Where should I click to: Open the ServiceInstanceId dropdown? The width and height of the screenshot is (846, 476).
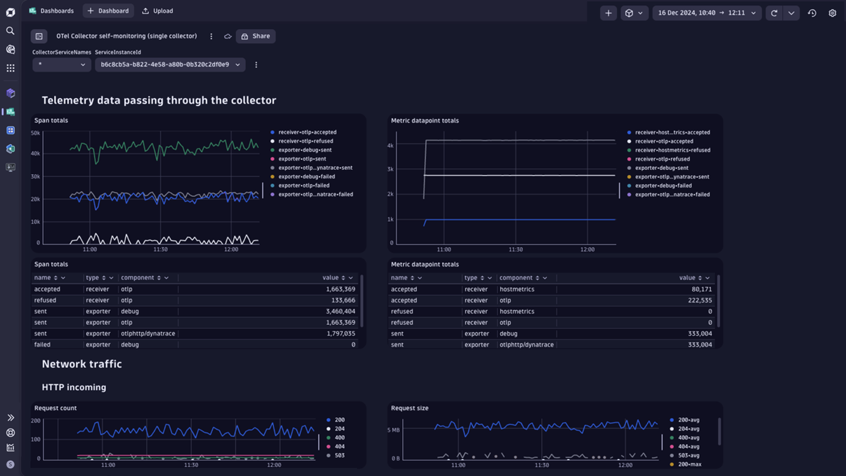coord(170,65)
